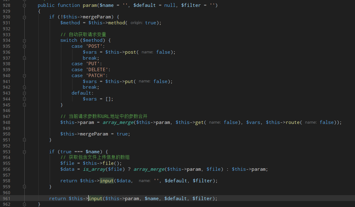Click array_merge on line 956
Viewport: 355px width, 207px height.
(x=149, y=169)
